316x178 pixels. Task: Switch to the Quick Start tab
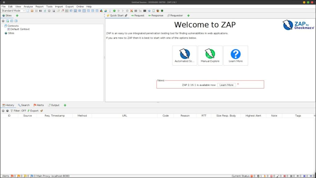pos(117,15)
